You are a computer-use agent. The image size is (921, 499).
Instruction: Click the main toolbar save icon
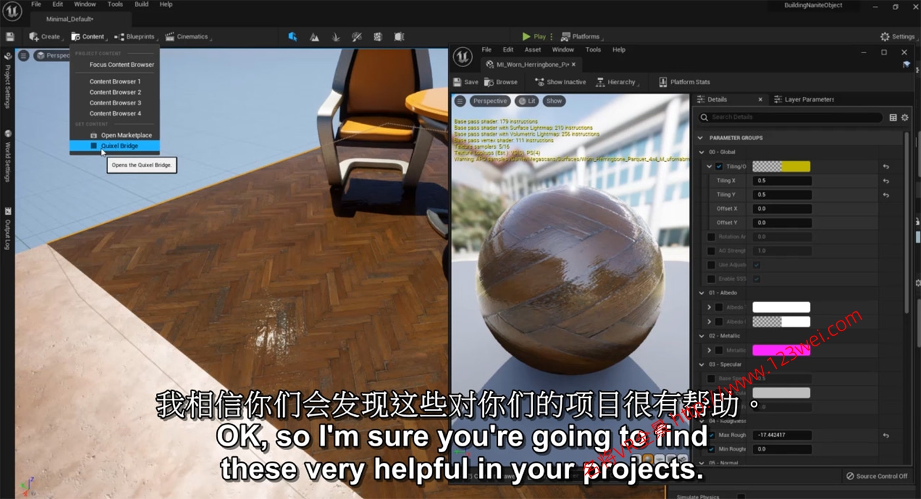[10, 37]
